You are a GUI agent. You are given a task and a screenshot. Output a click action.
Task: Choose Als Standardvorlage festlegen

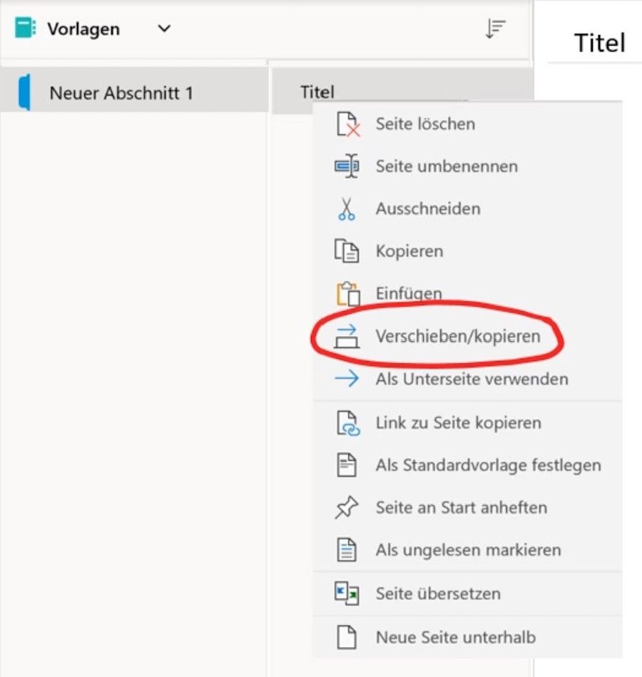click(488, 465)
